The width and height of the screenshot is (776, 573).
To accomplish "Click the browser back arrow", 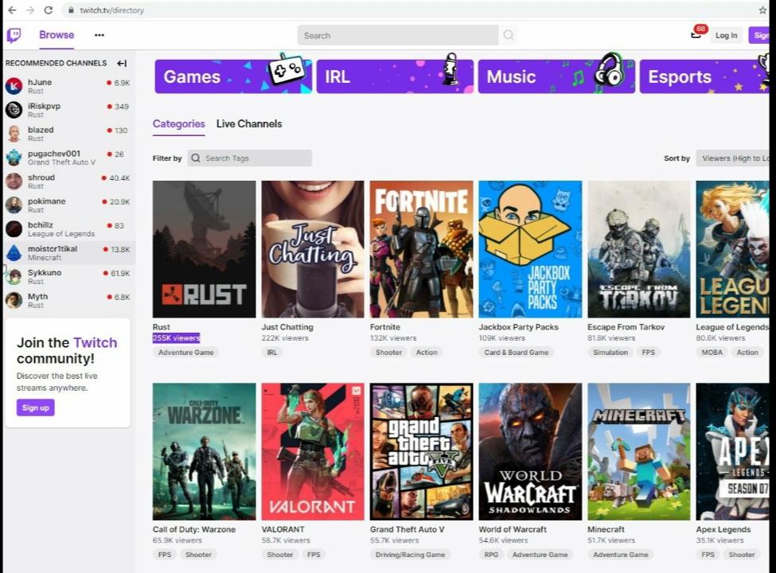I will pos(12,10).
